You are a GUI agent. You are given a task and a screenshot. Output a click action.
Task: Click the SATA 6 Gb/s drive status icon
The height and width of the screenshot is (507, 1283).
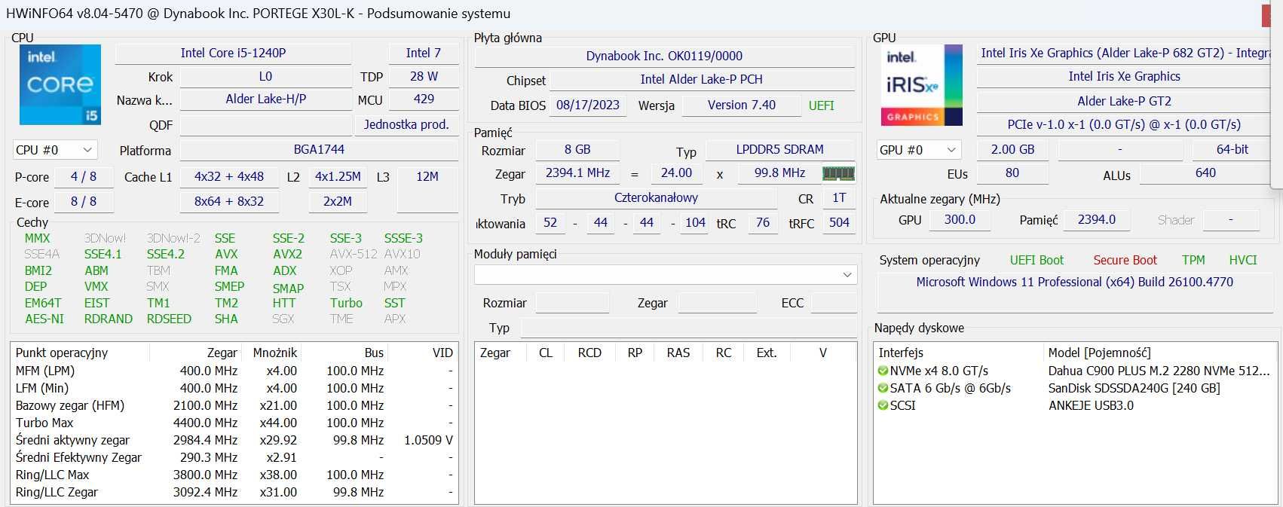(883, 388)
